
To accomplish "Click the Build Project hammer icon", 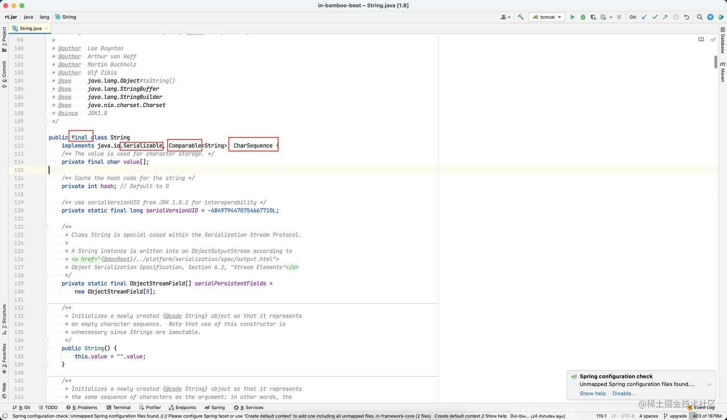I will 521,17.
